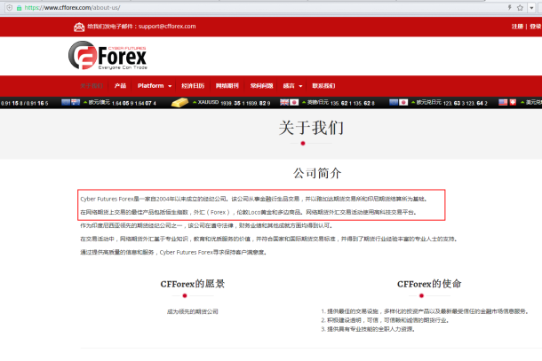Click the paragraph starting Cyber Futures Forex是一家
Screen dimensions: 542x361
coord(254,200)
